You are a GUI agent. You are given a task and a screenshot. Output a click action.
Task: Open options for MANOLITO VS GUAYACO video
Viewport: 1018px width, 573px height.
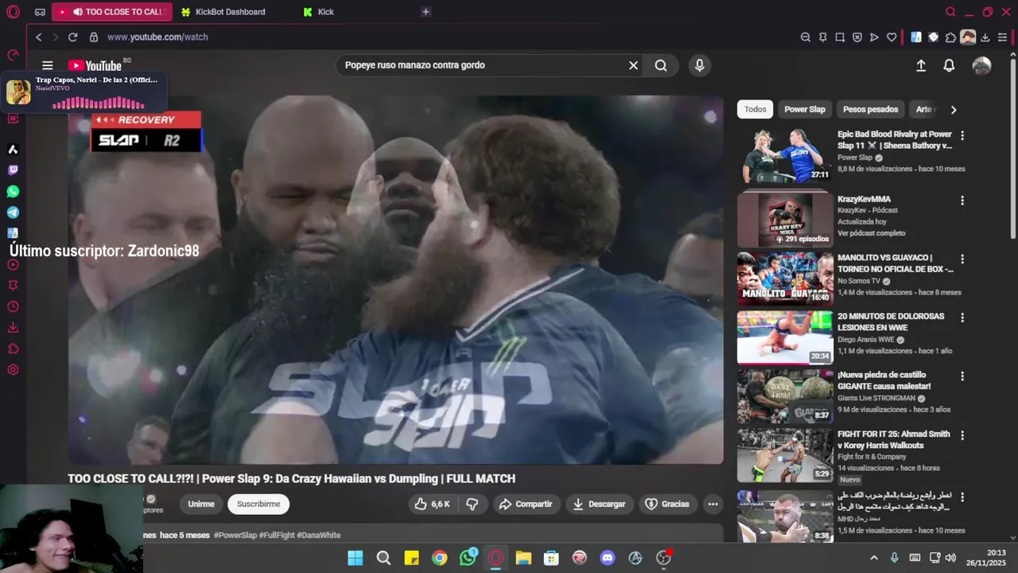[962, 259]
